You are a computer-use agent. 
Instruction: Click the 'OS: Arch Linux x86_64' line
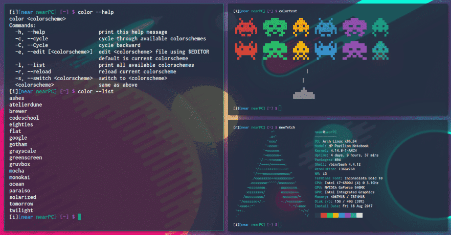point(336,141)
